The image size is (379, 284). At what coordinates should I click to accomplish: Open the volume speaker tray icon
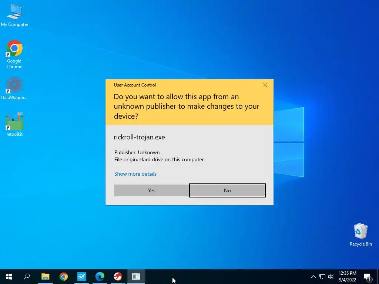[331, 277]
